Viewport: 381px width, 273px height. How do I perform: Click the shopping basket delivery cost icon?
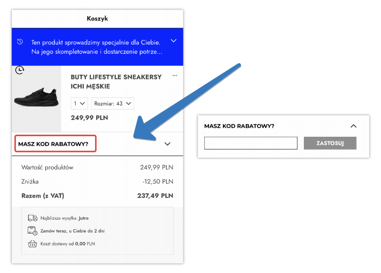(32, 243)
